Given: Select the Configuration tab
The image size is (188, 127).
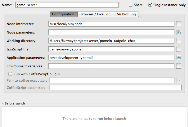Looking at the screenshot, I should (63, 14).
